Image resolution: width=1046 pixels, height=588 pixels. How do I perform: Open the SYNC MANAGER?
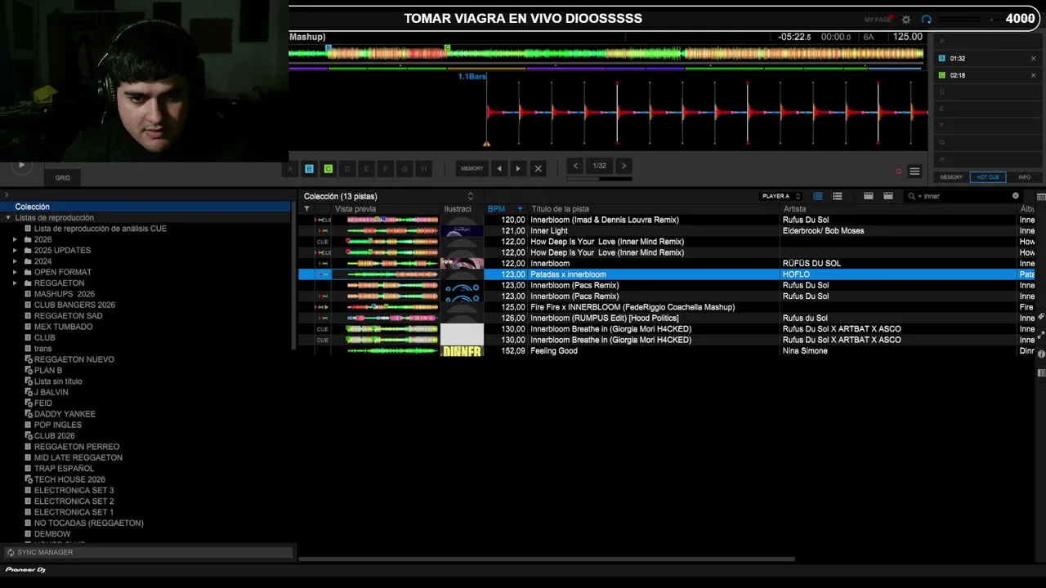tap(147, 553)
